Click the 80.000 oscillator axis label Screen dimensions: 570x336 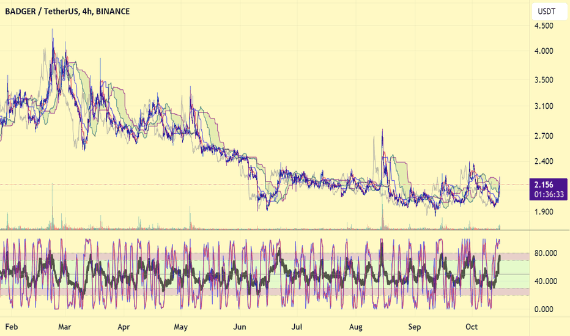coord(546,253)
